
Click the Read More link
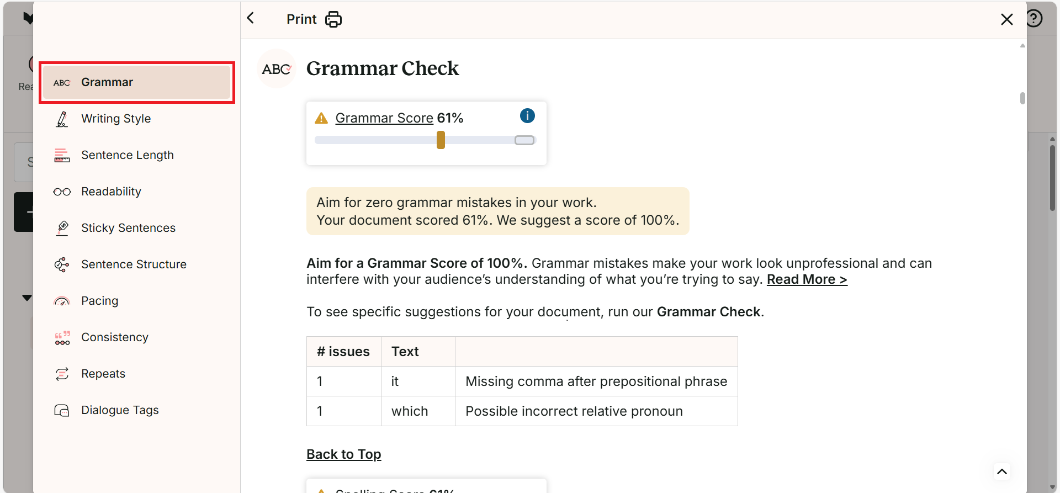tap(807, 279)
